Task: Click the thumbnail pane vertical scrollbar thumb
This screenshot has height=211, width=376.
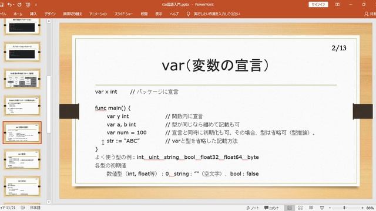Action: pos(49,104)
